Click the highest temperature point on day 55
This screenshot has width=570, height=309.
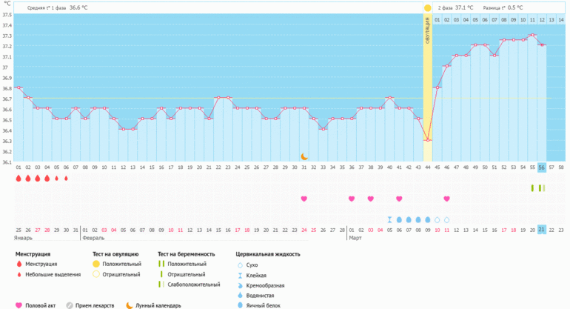coord(532,35)
